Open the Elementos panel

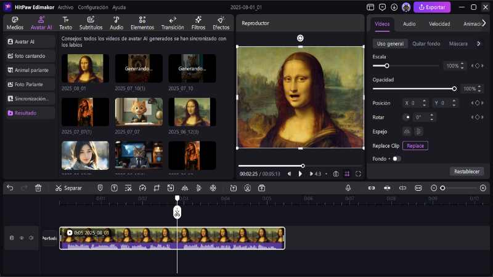142,23
